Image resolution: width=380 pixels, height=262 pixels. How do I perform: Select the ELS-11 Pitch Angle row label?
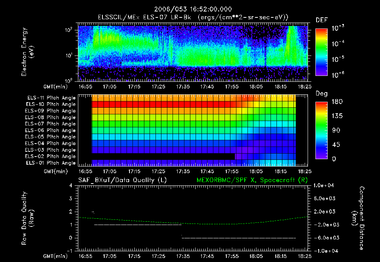pyautogui.click(x=51, y=98)
